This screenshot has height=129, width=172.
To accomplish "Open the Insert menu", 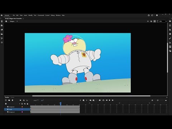I will tap(25, 15).
